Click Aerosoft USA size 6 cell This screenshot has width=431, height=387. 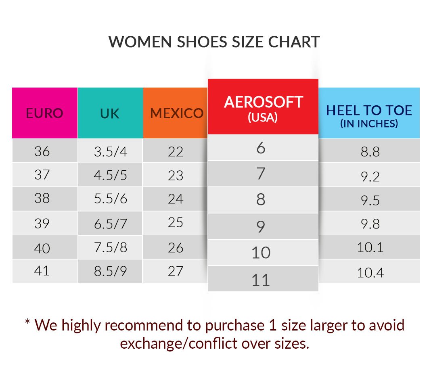(x=261, y=148)
